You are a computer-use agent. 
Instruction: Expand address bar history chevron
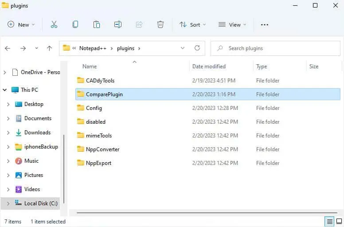pos(183,48)
